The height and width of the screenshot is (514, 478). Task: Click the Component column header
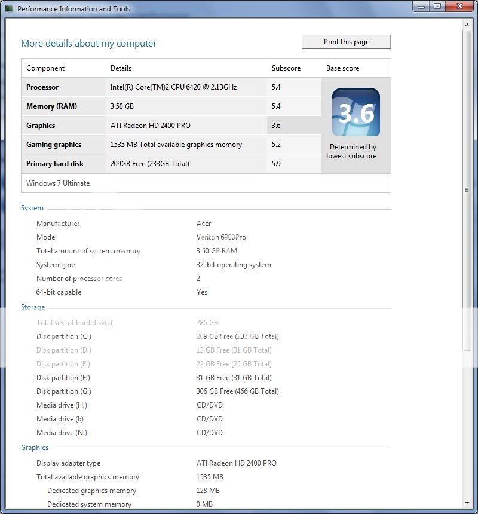click(x=45, y=68)
